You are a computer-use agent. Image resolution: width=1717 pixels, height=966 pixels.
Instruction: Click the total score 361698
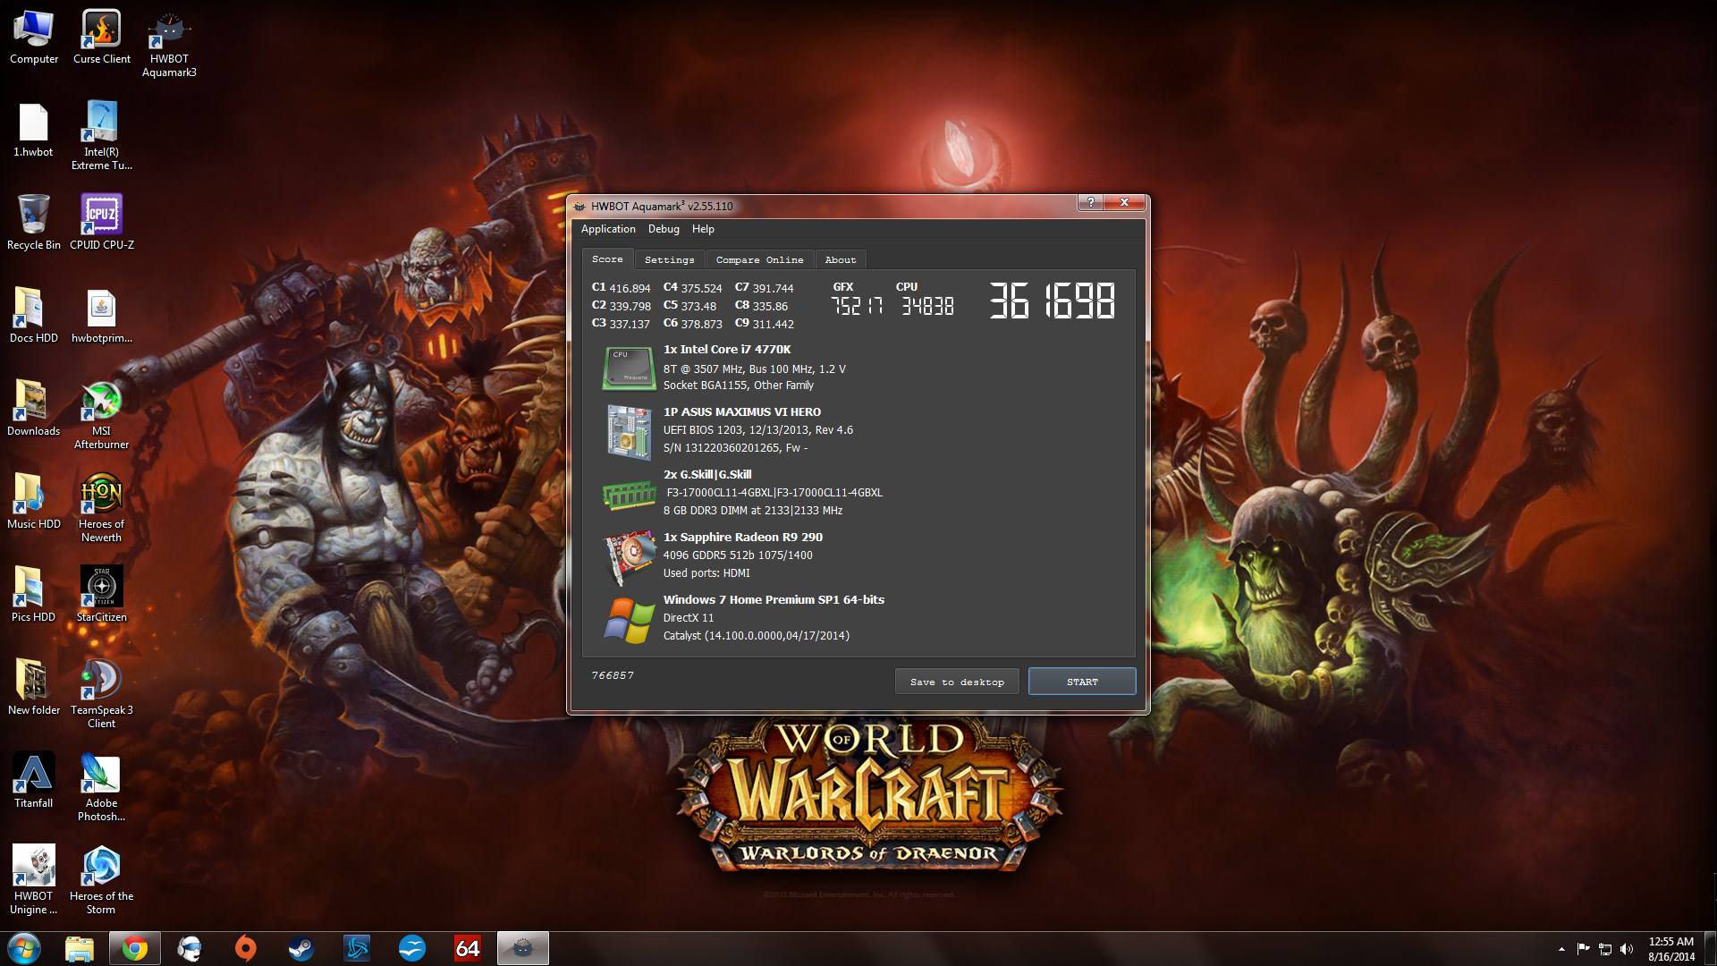[x=1052, y=301]
